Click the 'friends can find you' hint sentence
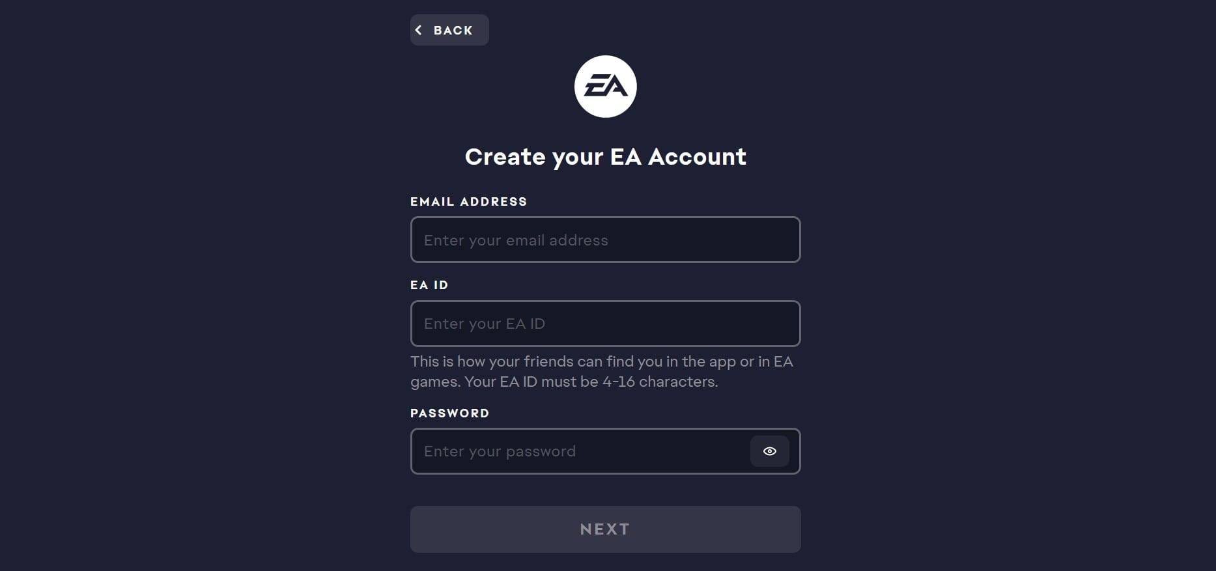Screen dimensions: 1216x571 [x=601, y=361]
